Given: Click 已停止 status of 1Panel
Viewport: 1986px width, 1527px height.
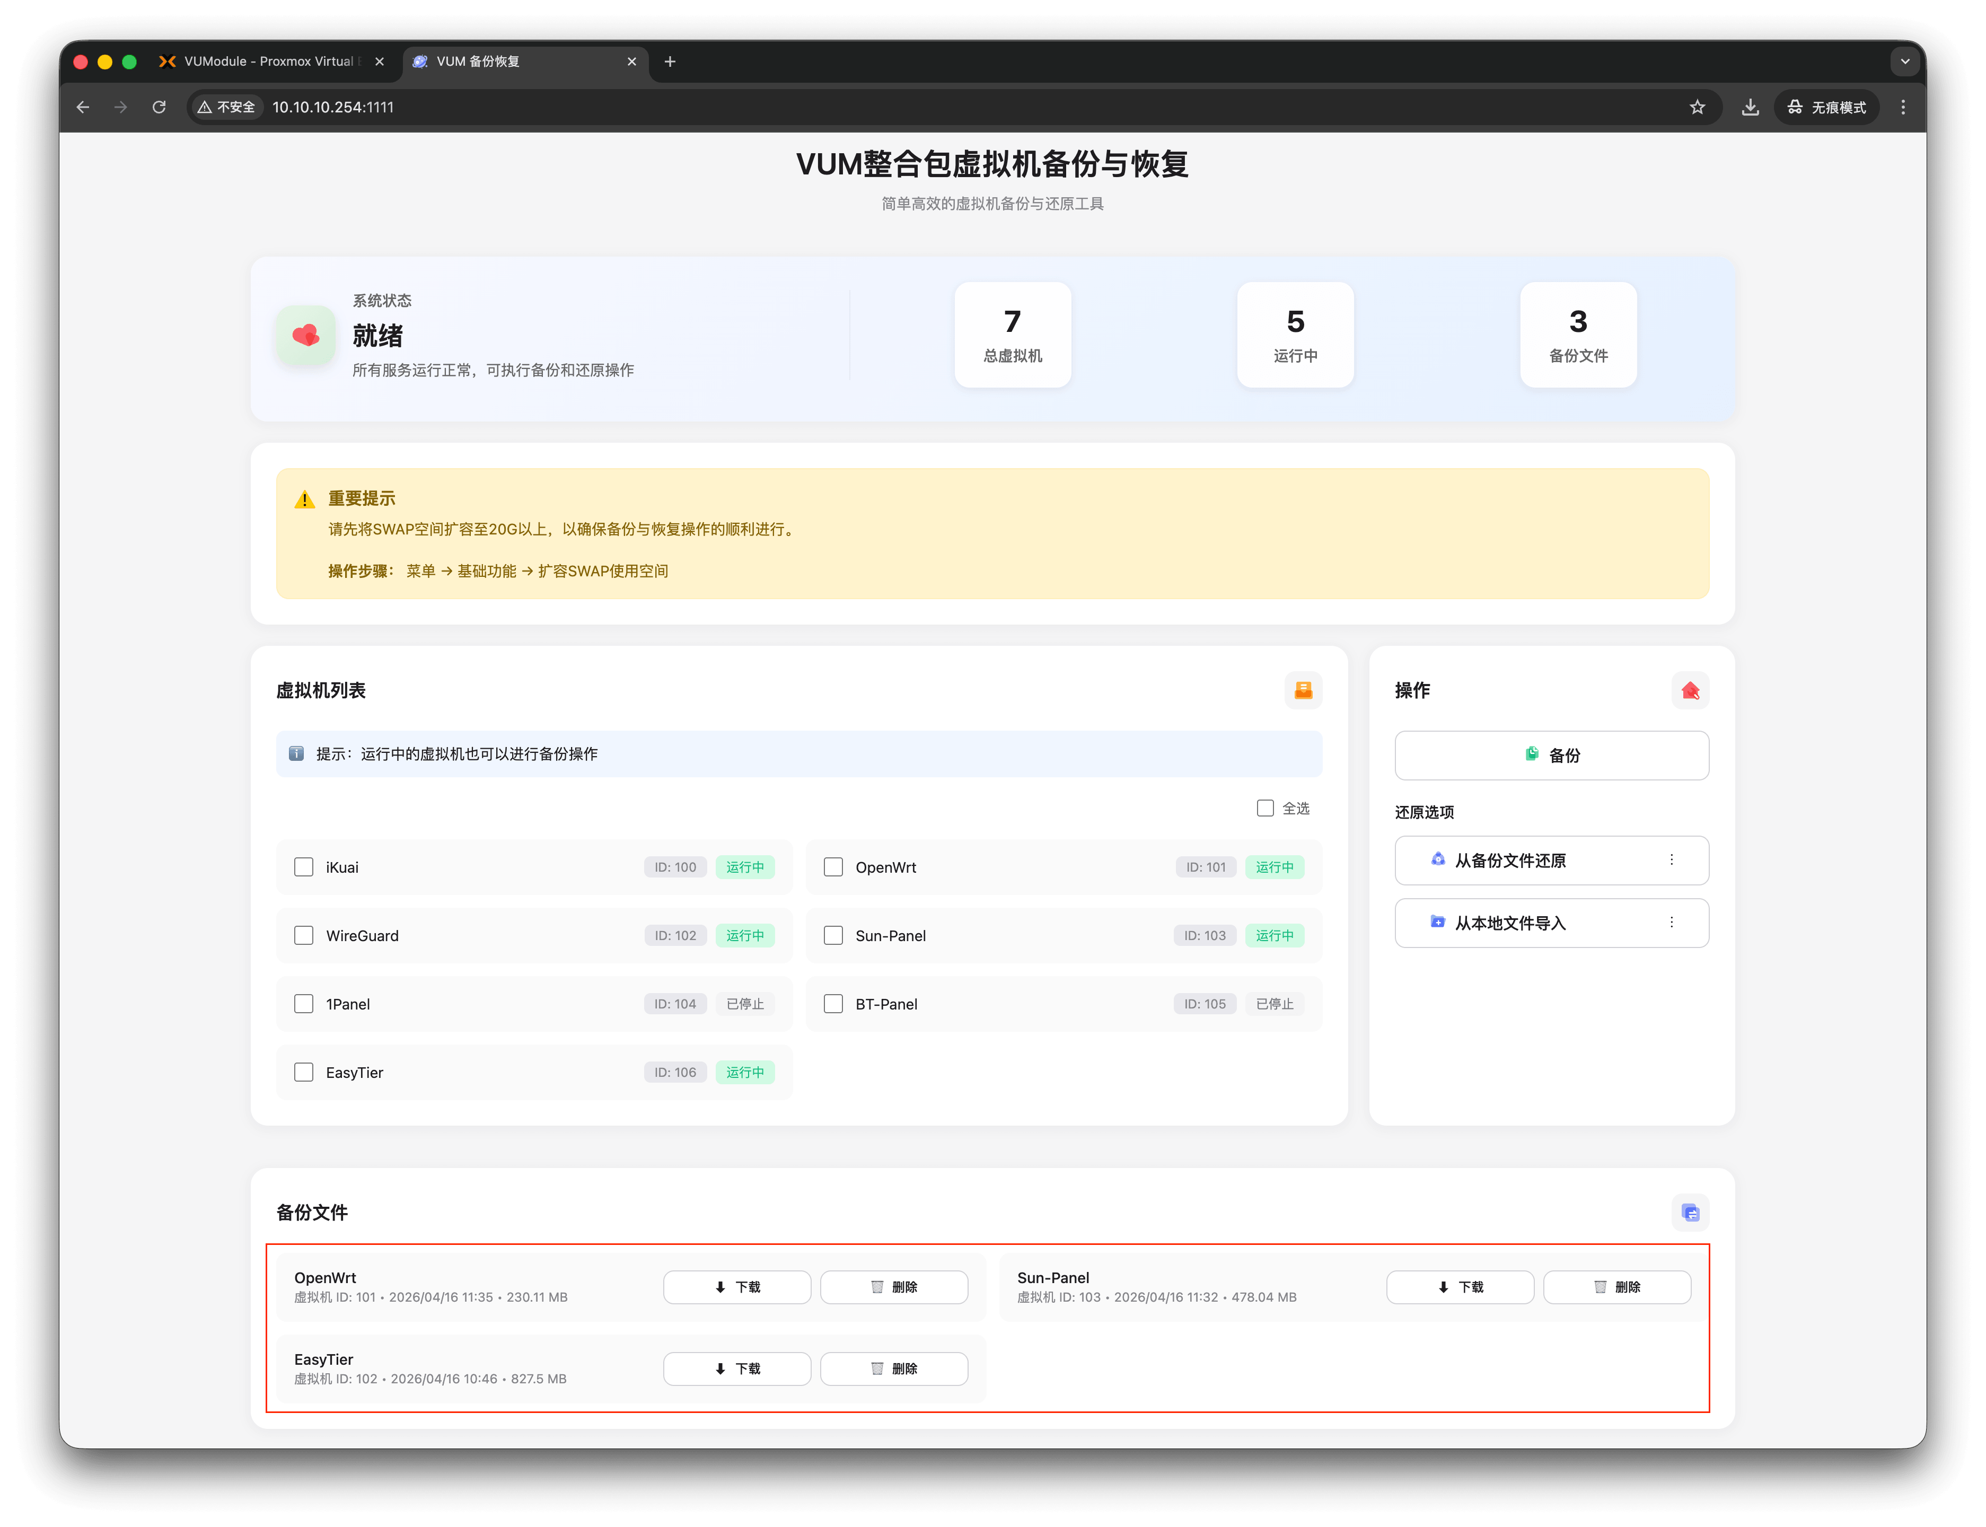Looking at the screenshot, I should (744, 1004).
